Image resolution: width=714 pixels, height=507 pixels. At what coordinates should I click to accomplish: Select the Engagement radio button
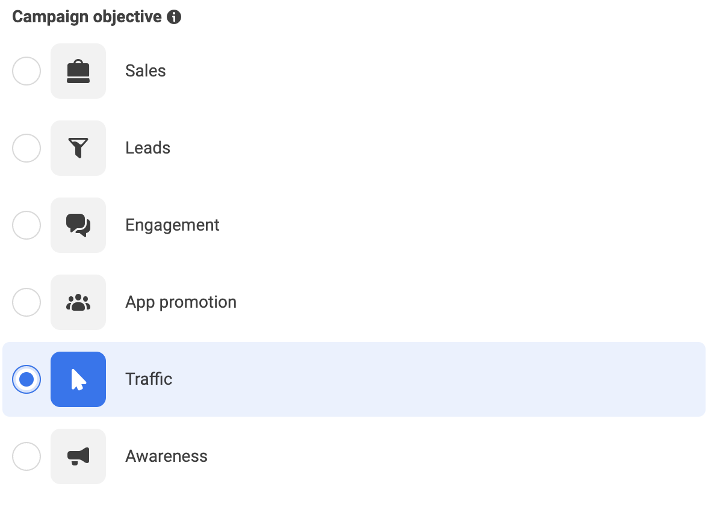click(26, 225)
